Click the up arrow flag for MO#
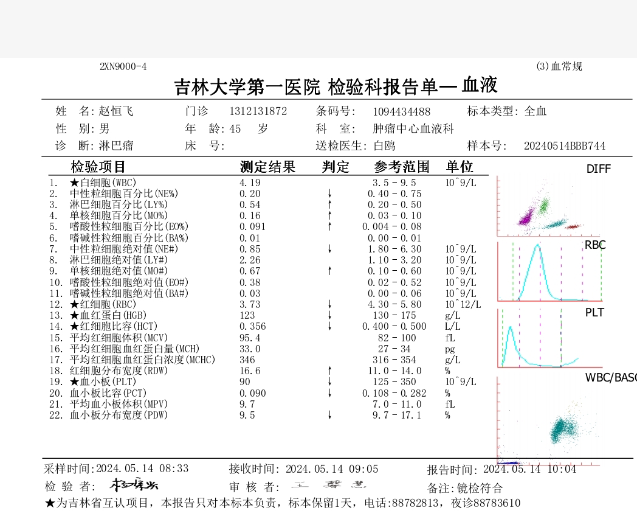Viewport: 637px width, 516px height. [330, 271]
